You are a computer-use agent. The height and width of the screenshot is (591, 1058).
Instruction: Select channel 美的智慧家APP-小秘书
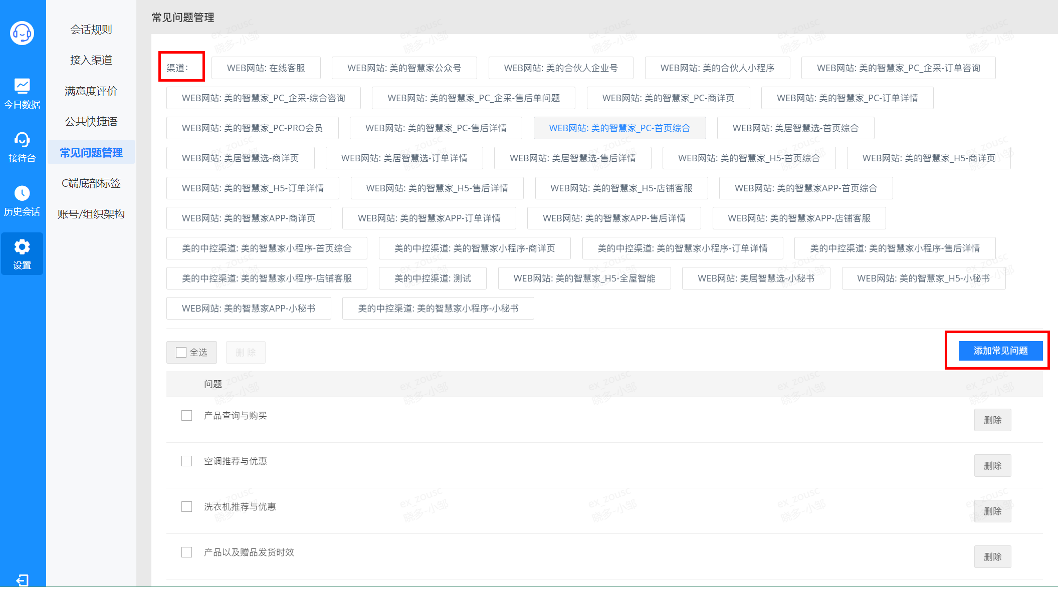[249, 309]
